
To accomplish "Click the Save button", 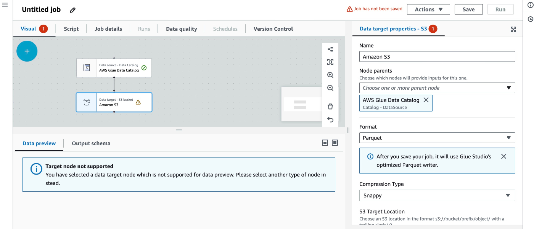I will point(469,10).
